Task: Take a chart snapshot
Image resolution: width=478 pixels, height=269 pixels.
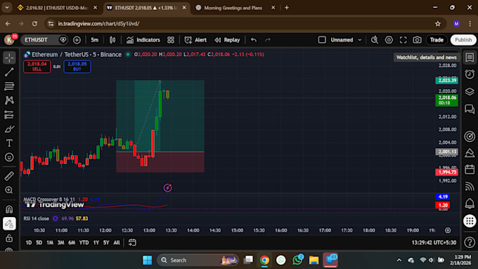Action: click(417, 40)
